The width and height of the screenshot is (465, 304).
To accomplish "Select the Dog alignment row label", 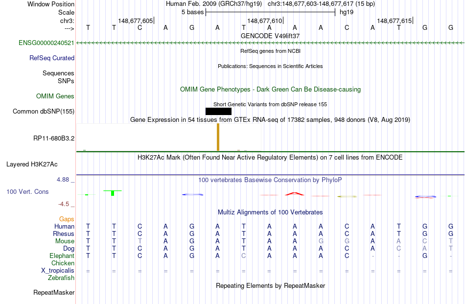I will (69, 249).
